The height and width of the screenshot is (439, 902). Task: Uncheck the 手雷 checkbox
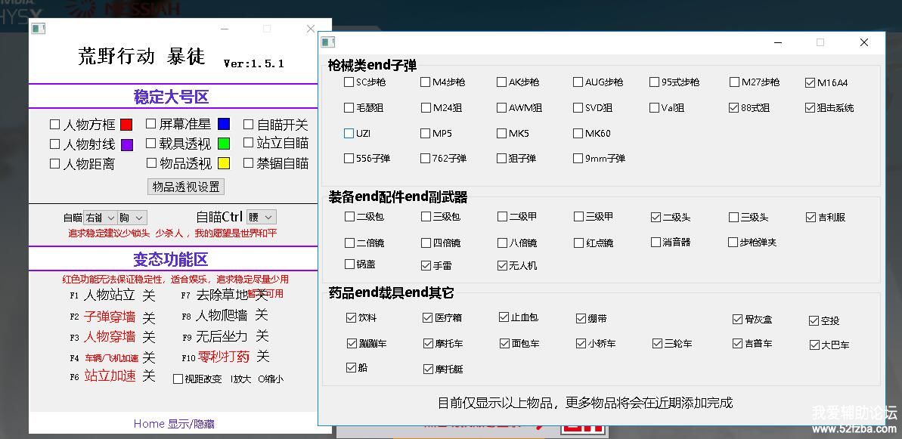[426, 265]
